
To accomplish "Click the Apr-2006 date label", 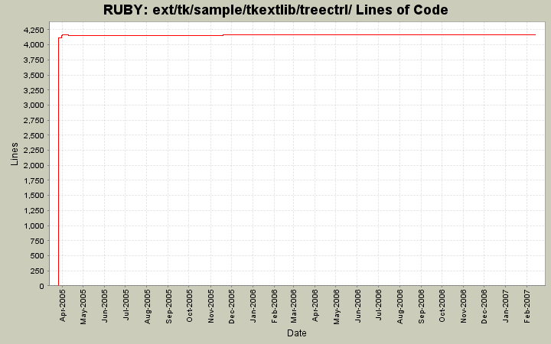I will tap(315, 305).
